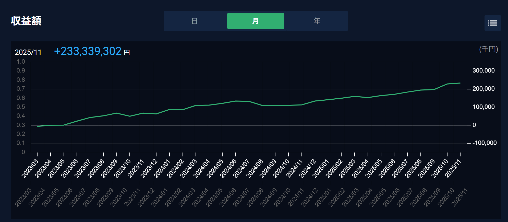Click the green line point at 2024/06
This screenshot has height=222, width=508.
(236, 101)
